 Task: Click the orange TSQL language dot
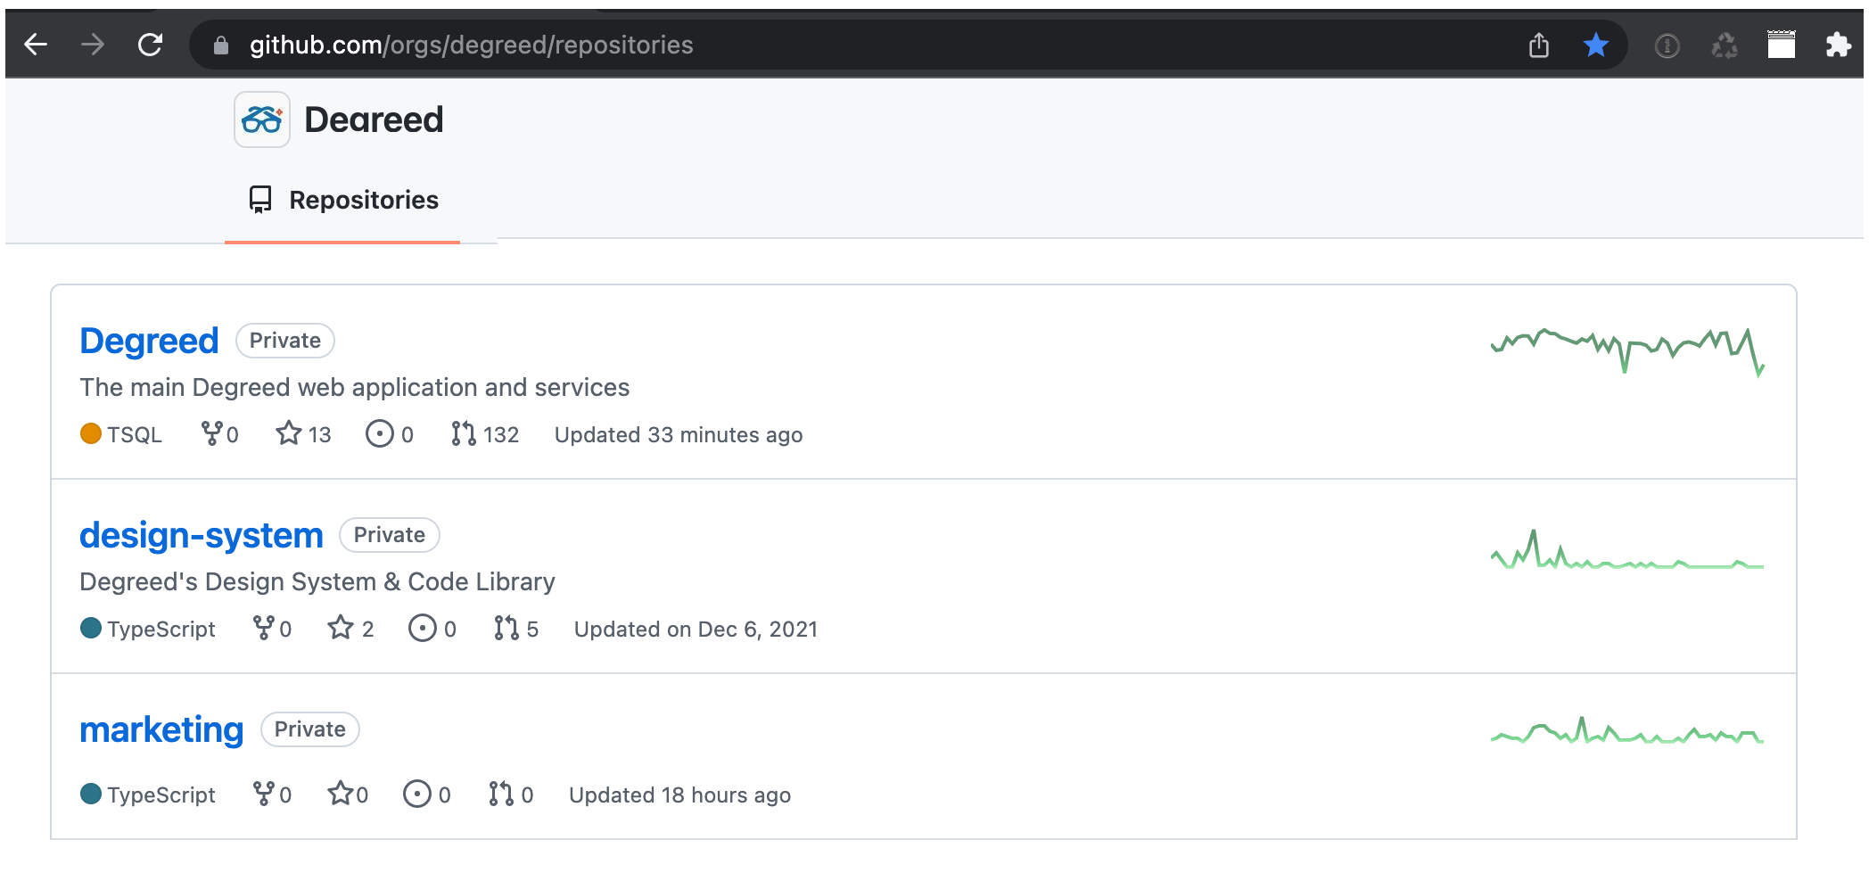[91, 433]
